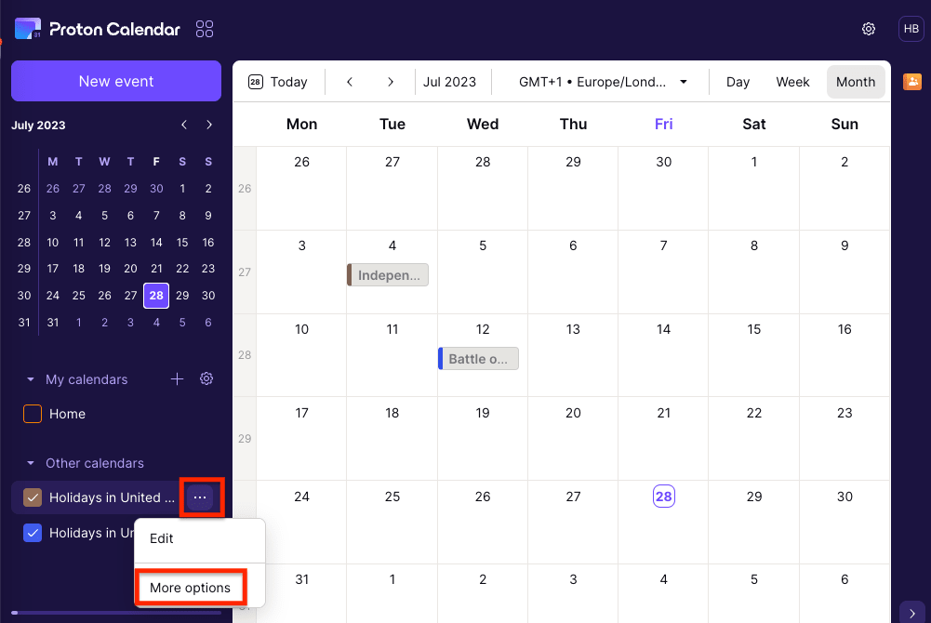Open the HB account avatar
The height and width of the screenshot is (623, 931).
pos(911,29)
